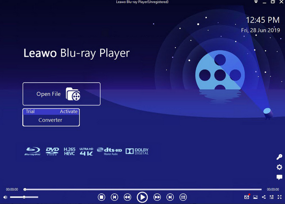
Task: Start playback with the Play button
Action: 142,197
